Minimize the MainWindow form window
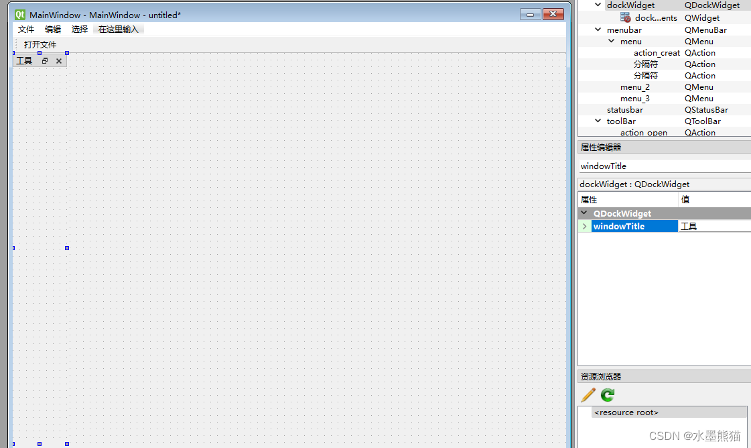Screen dimensions: 751x448 coord(530,14)
